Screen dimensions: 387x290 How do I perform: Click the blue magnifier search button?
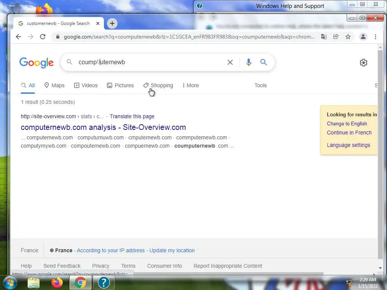tap(263, 62)
